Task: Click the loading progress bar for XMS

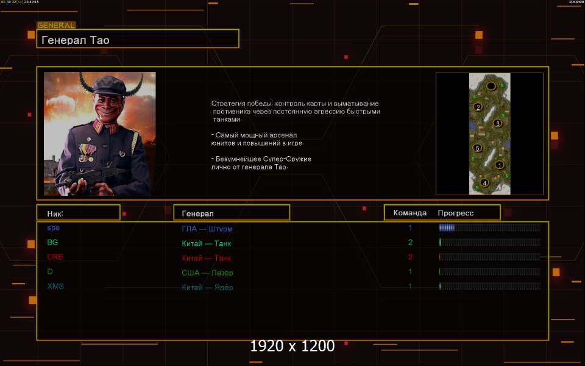Action: [489, 286]
